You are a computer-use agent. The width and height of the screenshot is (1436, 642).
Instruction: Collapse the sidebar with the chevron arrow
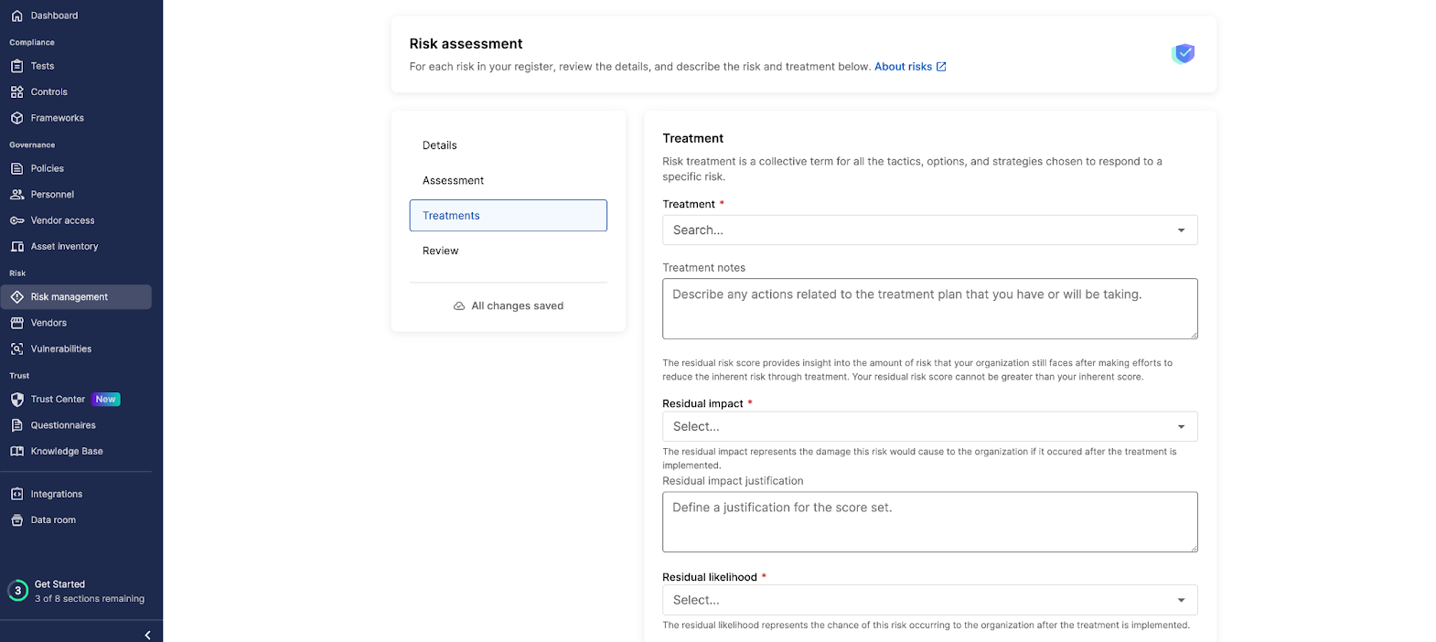click(x=147, y=635)
